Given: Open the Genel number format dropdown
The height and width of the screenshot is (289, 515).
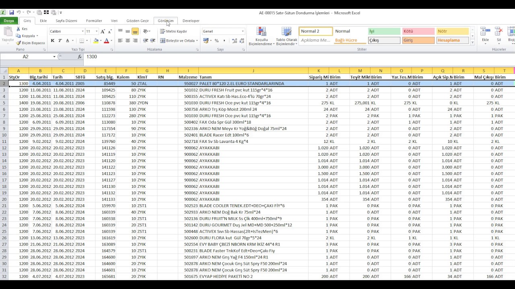Looking at the screenshot, I should click(243, 31).
